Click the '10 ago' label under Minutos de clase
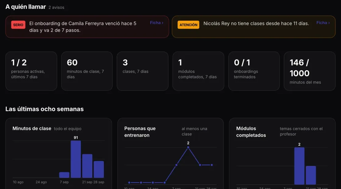 coord(18,182)
